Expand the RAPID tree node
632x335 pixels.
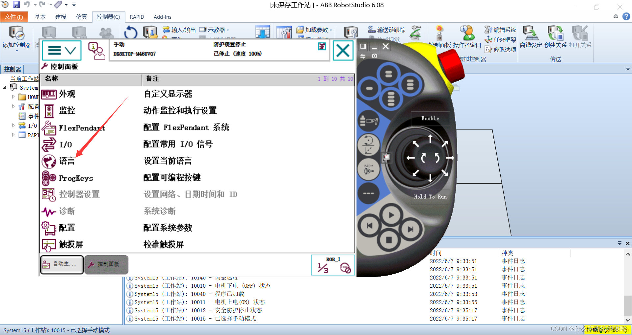(13, 135)
